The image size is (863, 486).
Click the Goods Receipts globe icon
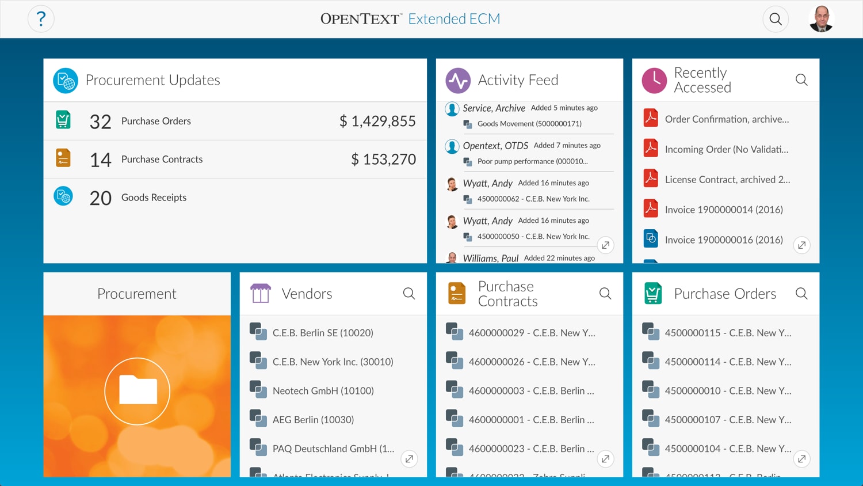[63, 196]
